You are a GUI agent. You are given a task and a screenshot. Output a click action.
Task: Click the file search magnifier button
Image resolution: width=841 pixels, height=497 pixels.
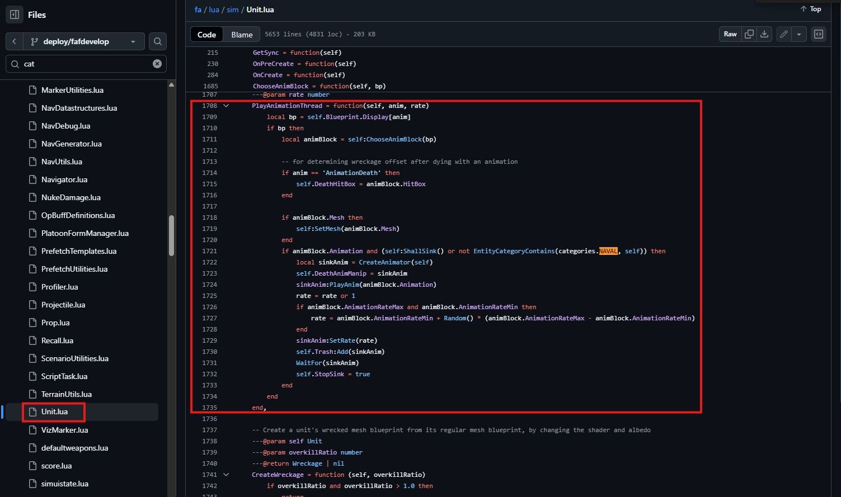coord(158,41)
